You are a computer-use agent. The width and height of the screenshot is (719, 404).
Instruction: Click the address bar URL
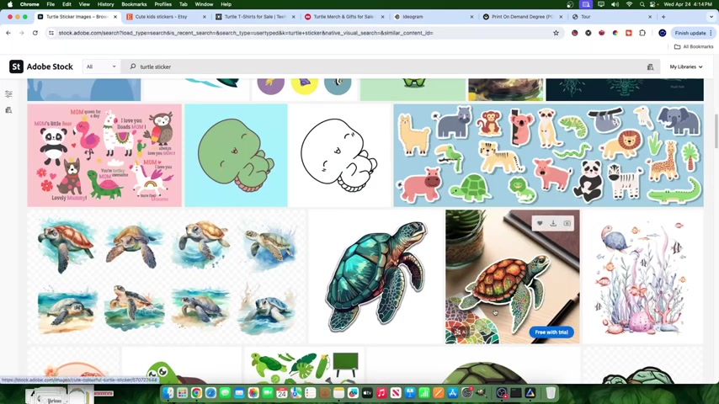[x=246, y=33]
